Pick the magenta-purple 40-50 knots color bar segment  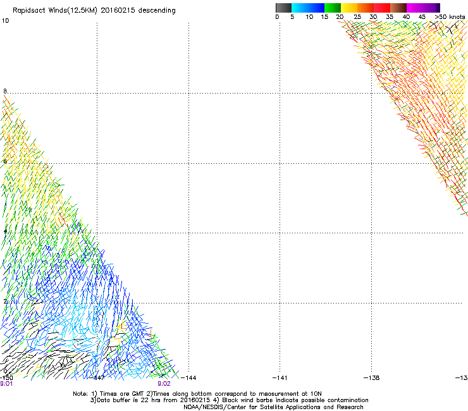coord(423,8)
